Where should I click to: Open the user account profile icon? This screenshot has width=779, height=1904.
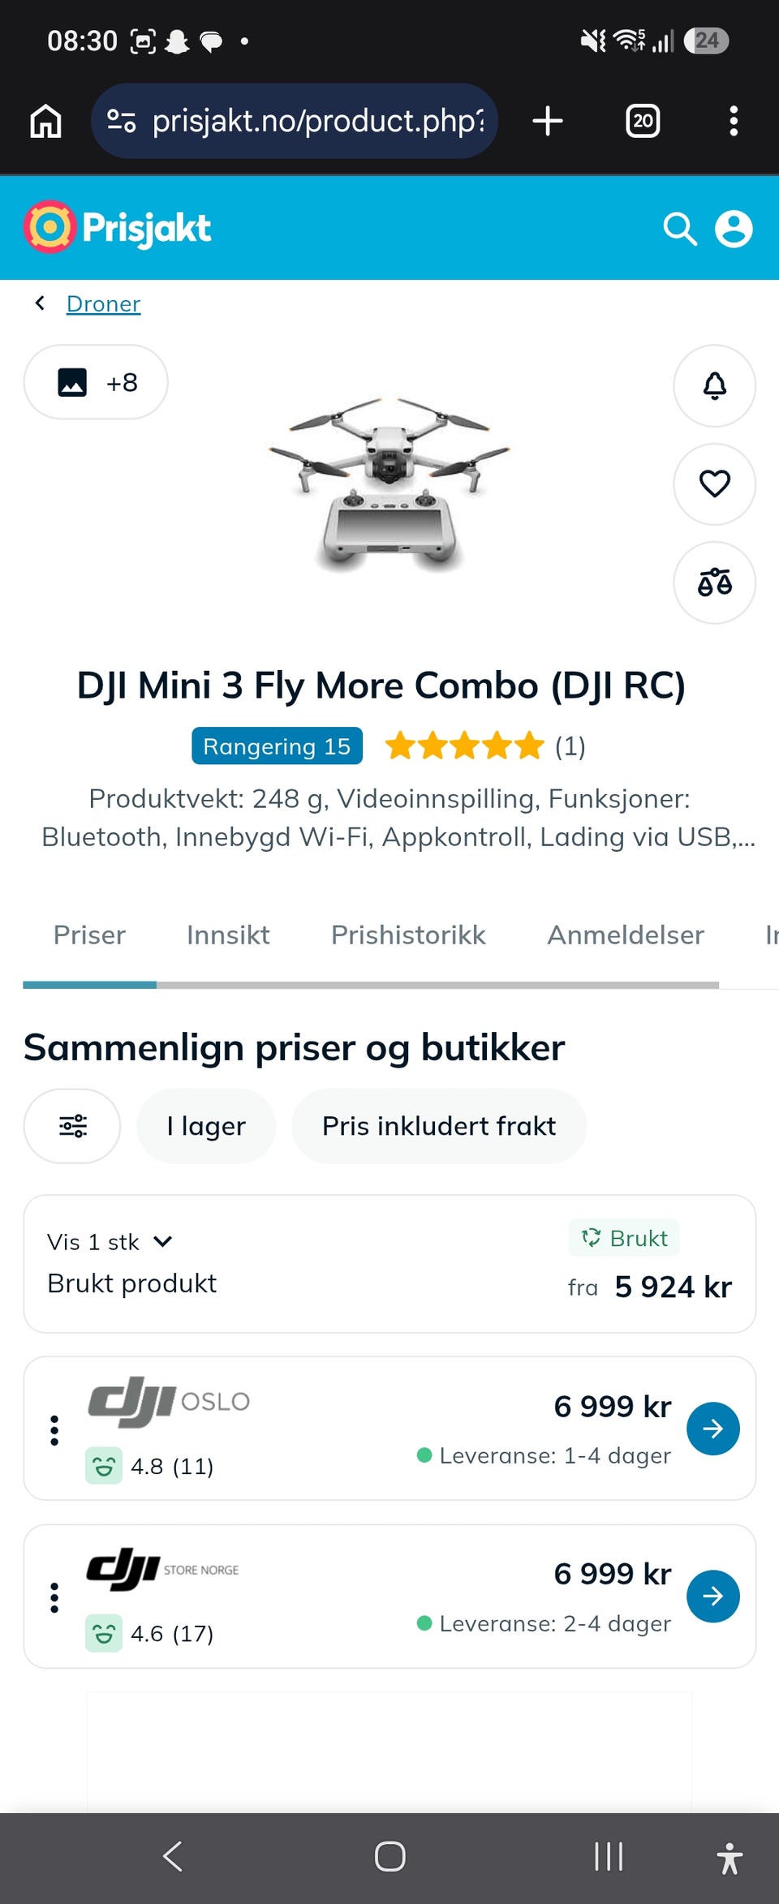point(734,229)
